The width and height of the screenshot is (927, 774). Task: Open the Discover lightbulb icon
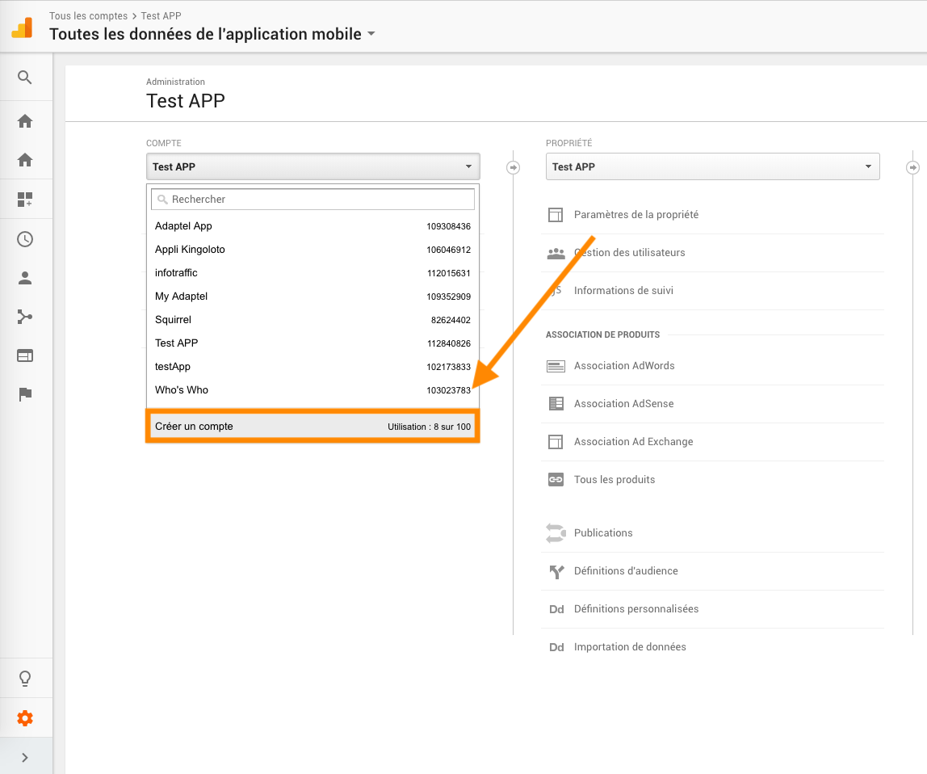click(x=25, y=678)
